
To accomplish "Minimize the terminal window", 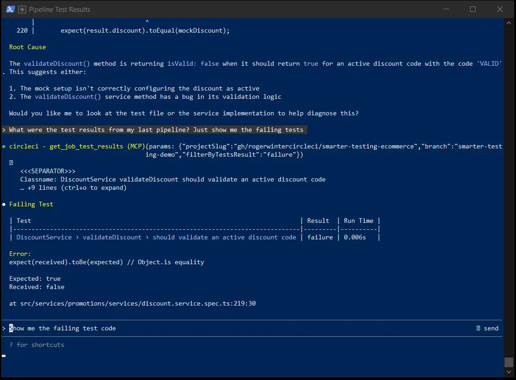I will point(446,9).
